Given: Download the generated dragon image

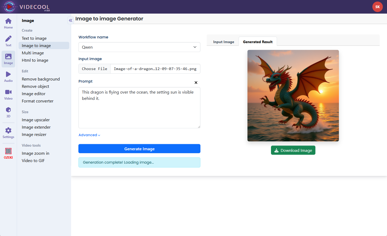Looking at the screenshot, I should (293, 150).
